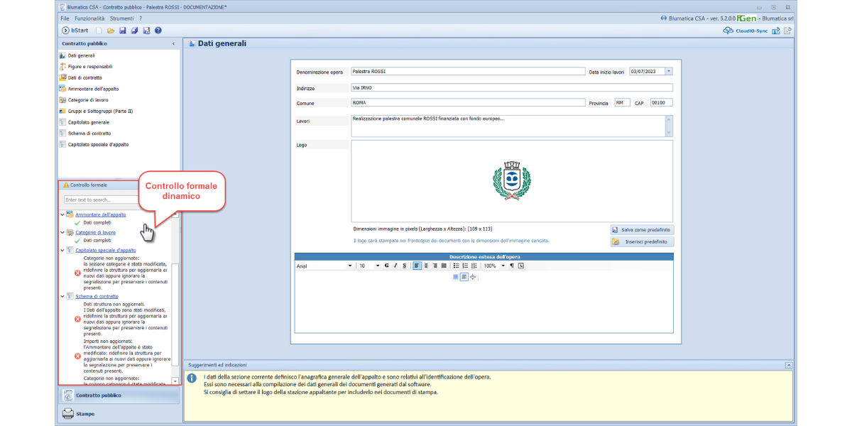Open the CloudIO-Sync cloud icon
852x426 pixels.
pos(728,31)
